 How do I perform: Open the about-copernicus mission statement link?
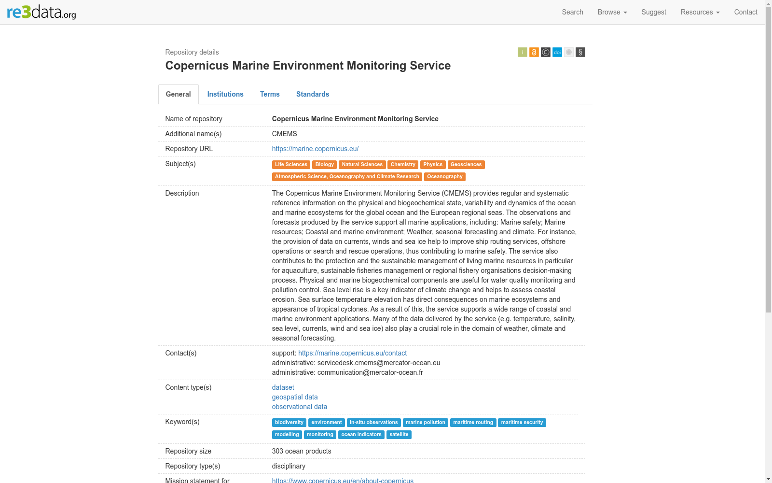click(343, 480)
